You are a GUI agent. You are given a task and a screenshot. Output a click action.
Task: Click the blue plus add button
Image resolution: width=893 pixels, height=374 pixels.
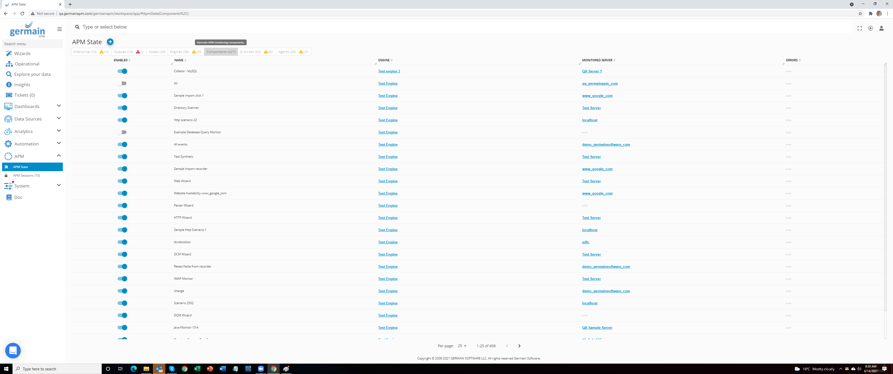coord(110,42)
